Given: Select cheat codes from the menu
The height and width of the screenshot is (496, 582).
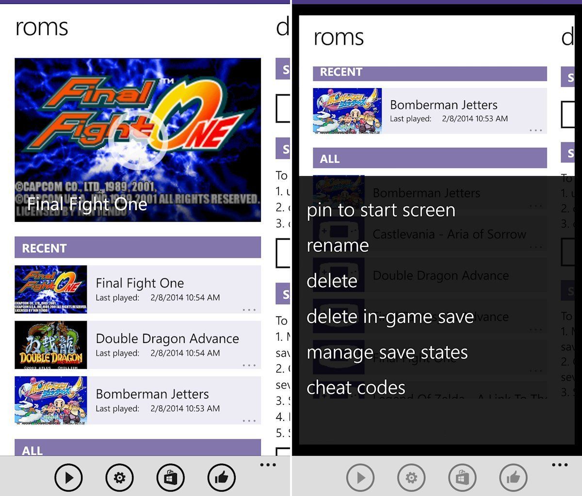Looking at the screenshot, I should (x=356, y=387).
